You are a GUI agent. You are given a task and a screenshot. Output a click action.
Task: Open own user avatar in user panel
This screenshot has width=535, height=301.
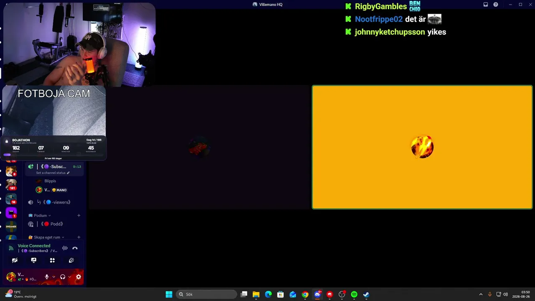(11, 277)
